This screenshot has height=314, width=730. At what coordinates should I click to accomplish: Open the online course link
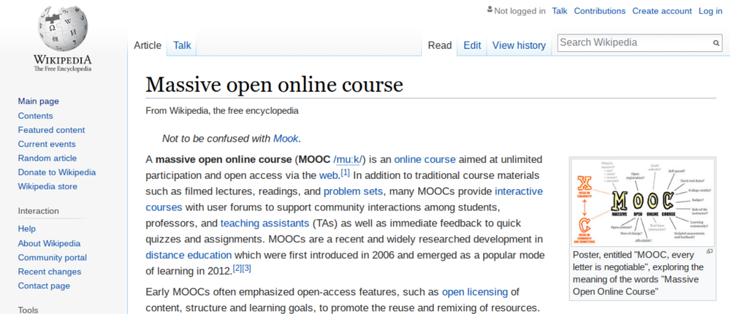425,160
